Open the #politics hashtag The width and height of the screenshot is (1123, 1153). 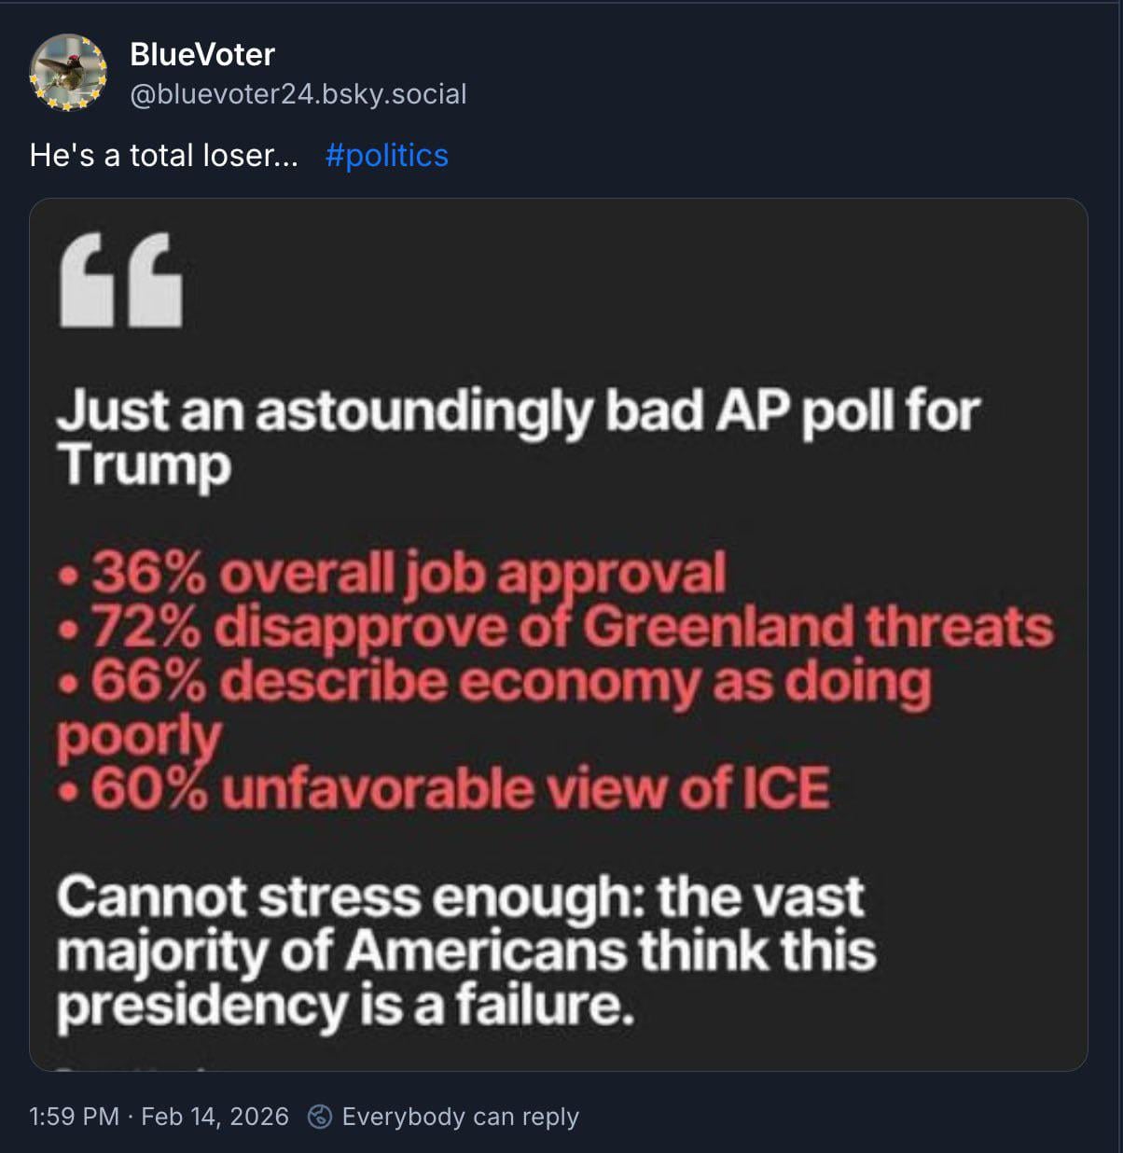click(x=386, y=155)
